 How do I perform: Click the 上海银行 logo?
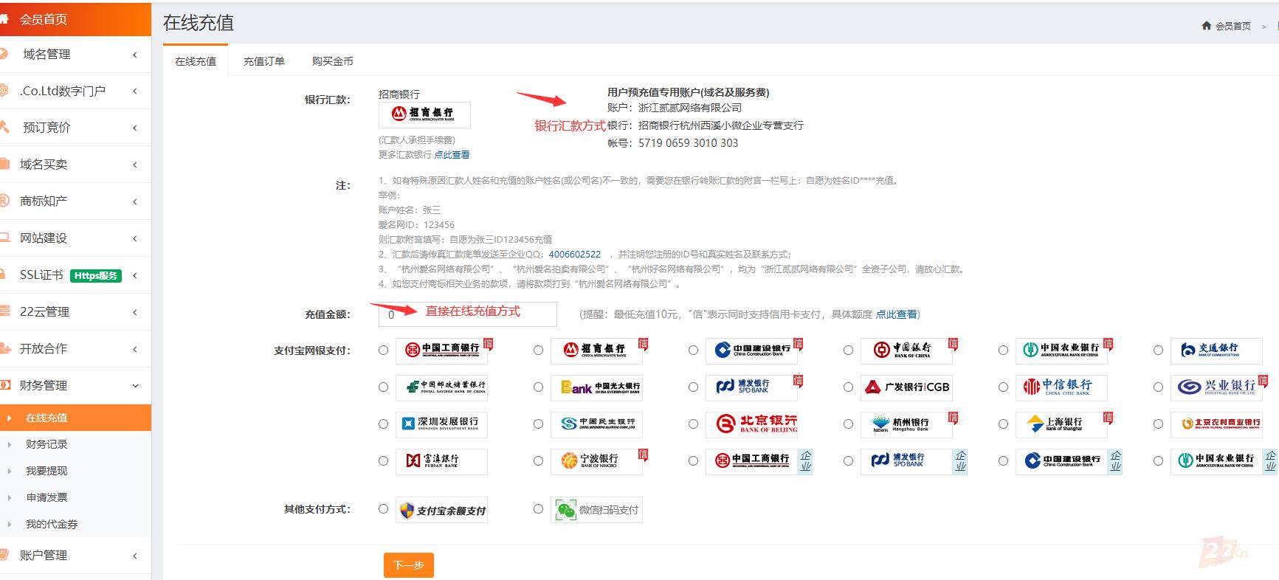(x=1061, y=424)
